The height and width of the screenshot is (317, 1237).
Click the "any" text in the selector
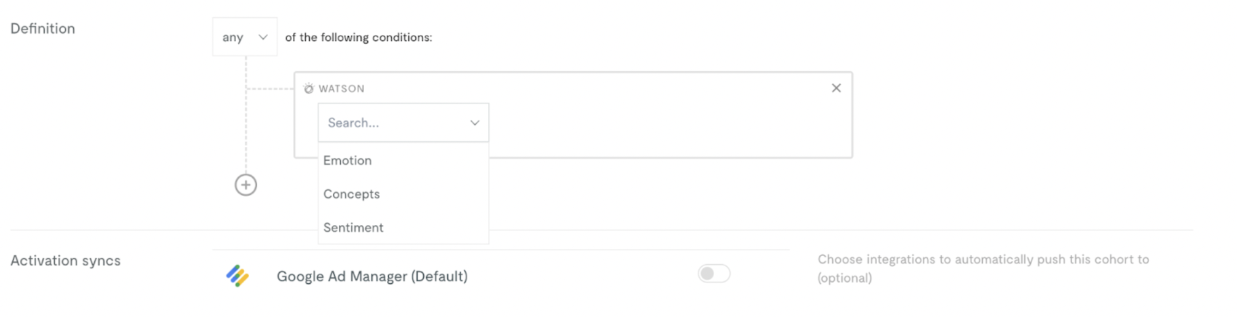(233, 37)
